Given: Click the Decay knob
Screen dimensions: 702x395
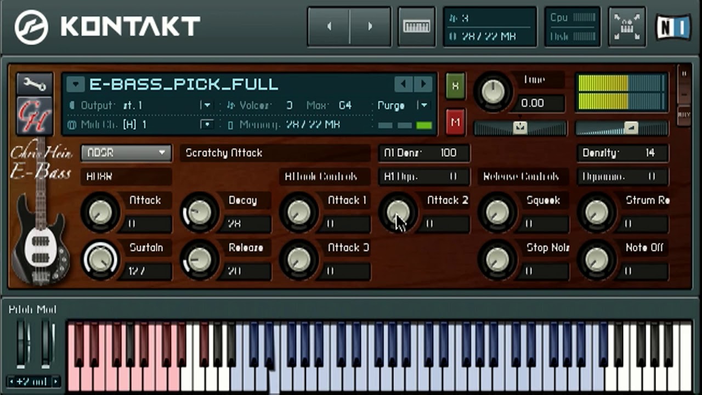Looking at the screenshot, I should pos(199,212).
